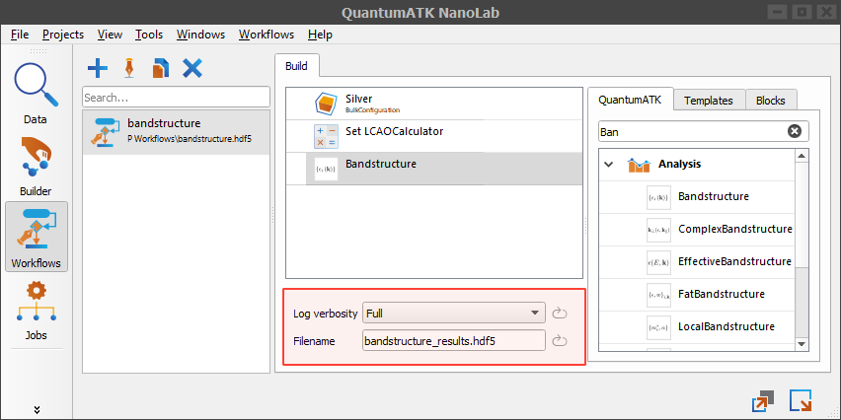Open the File menu

[20, 35]
